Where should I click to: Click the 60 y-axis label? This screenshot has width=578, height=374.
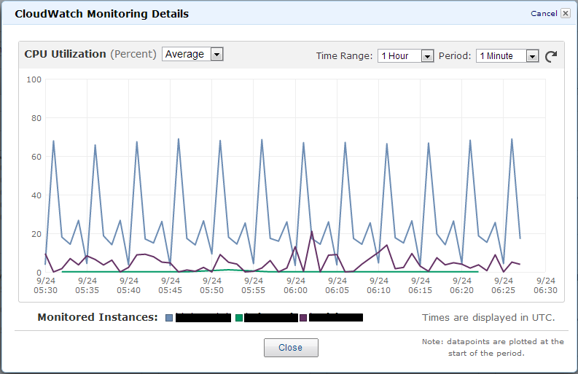(x=36, y=157)
